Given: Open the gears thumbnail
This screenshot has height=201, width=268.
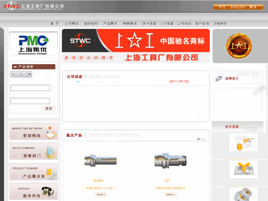Looking at the screenshot, I should pos(243,194).
